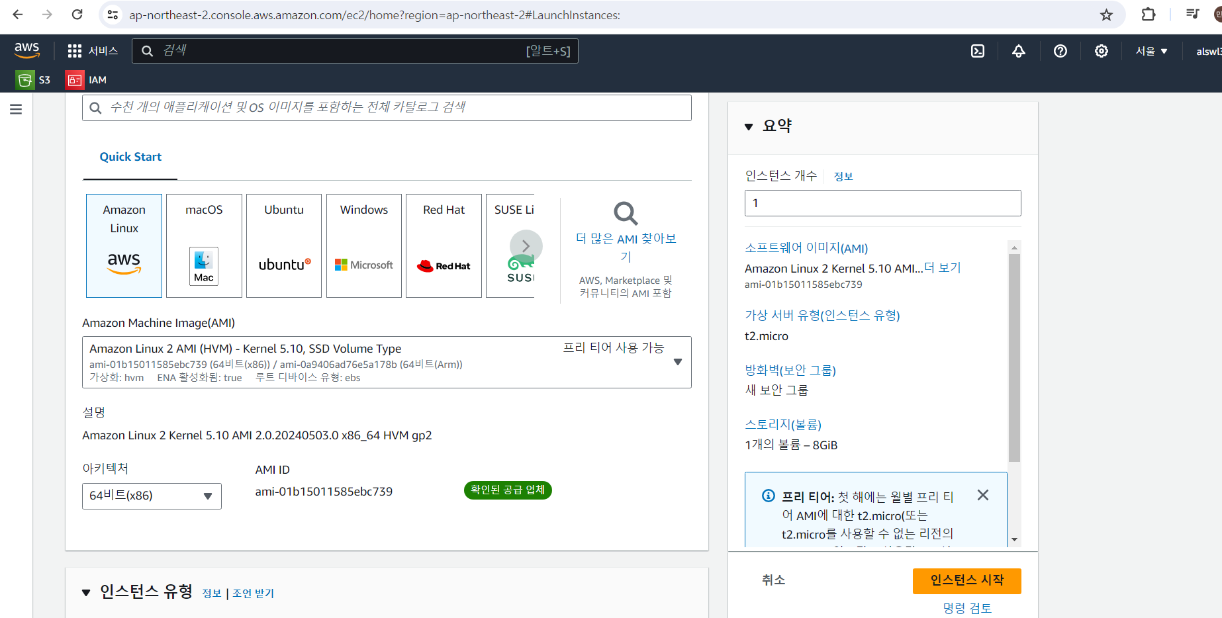1222x618 pixels.
Task: Click '새 보안 그룹' text
Action: [776, 390]
